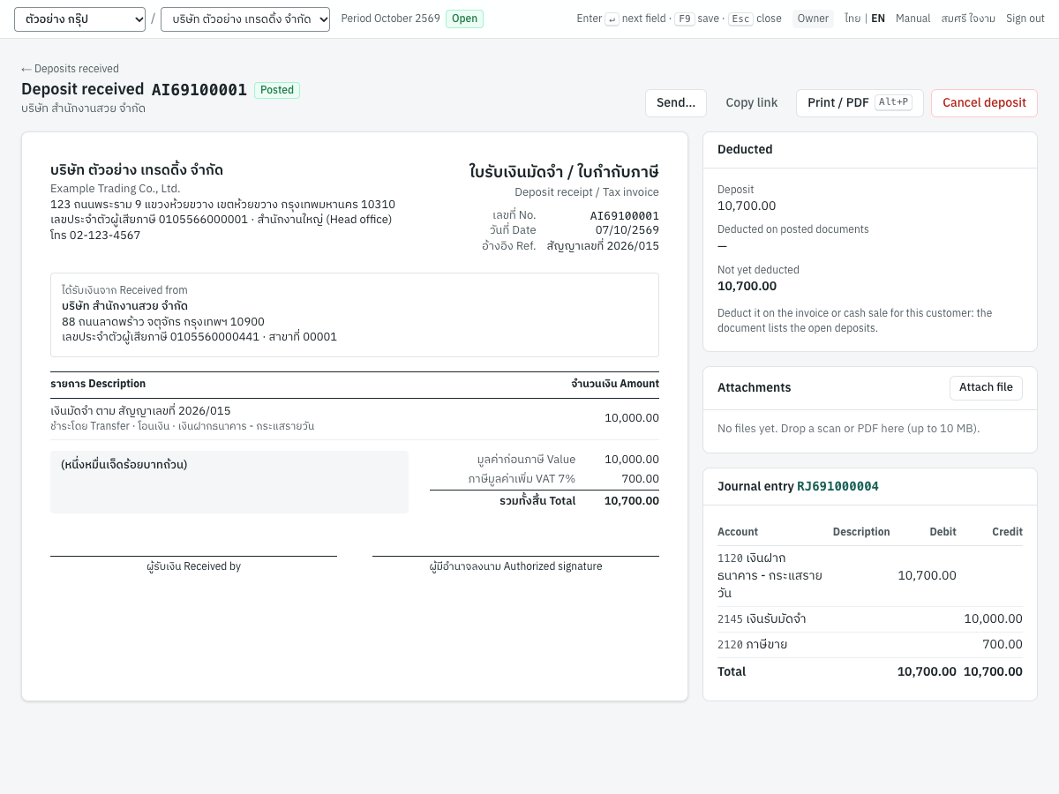This screenshot has width=1059, height=794.
Task: Click the รวมทั้งสิ้น Total 10,700.00 amount
Action: (x=631, y=501)
